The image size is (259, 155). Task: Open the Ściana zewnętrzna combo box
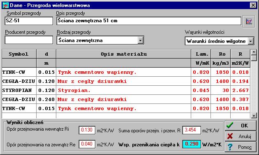(100, 40)
